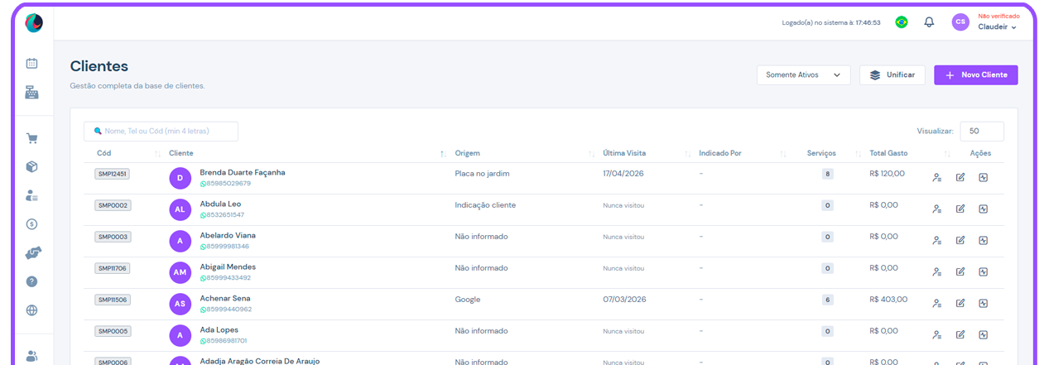The image size is (1044, 365).
Task: Edit client Abigail Mendes
Action: click(x=960, y=271)
